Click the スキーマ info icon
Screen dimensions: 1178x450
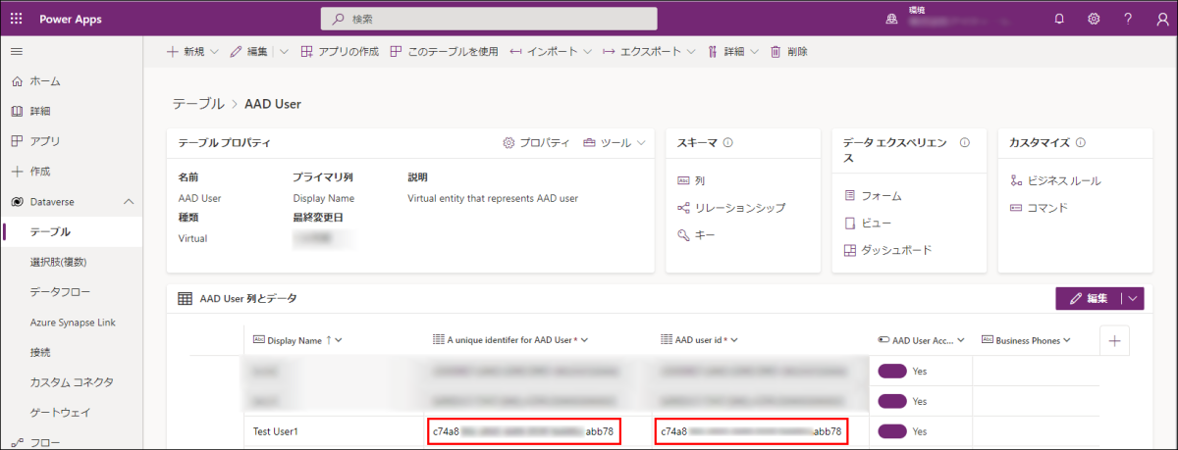tap(728, 143)
